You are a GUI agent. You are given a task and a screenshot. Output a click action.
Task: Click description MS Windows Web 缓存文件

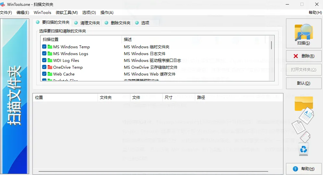150,74
